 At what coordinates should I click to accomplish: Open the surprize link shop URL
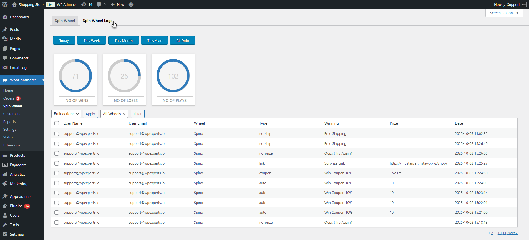pyautogui.click(x=418, y=163)
